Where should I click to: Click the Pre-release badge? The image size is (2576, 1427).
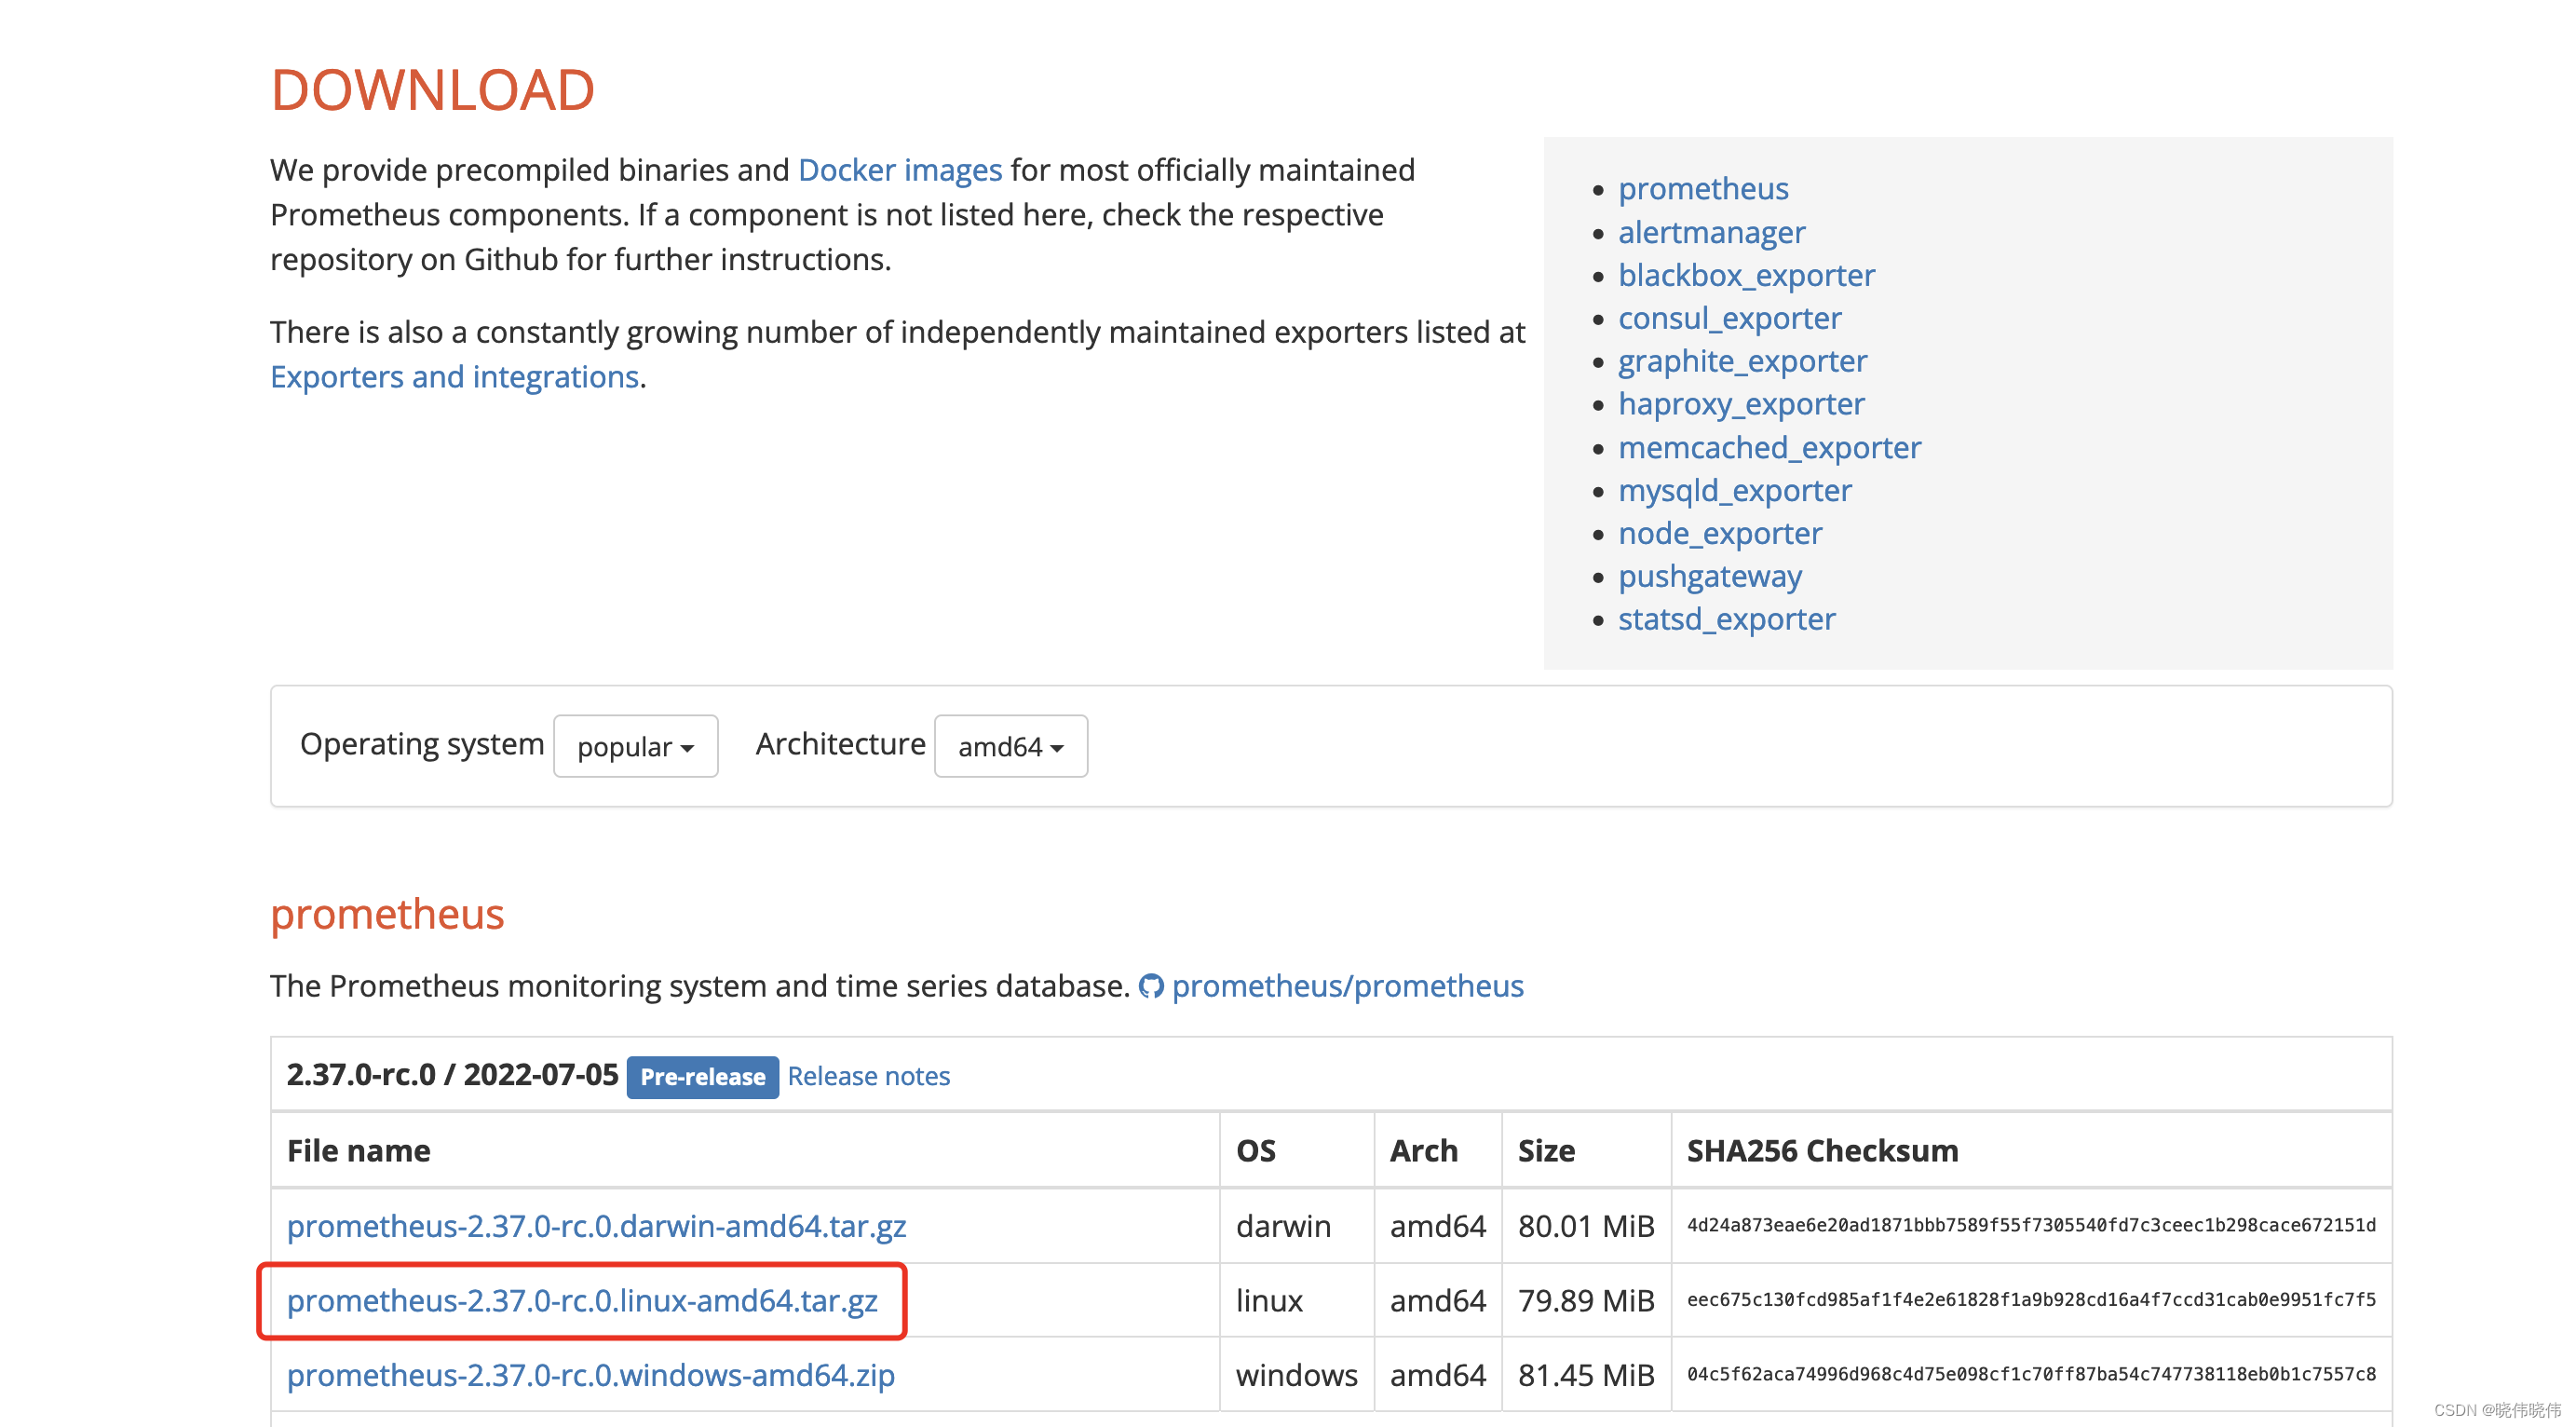click(x=702, y=1077)
